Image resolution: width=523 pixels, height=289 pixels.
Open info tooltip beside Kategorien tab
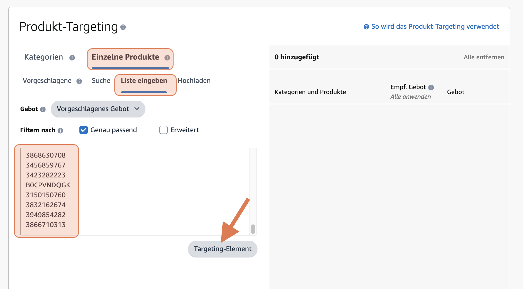pyautogui.click(x=72, y=57)
